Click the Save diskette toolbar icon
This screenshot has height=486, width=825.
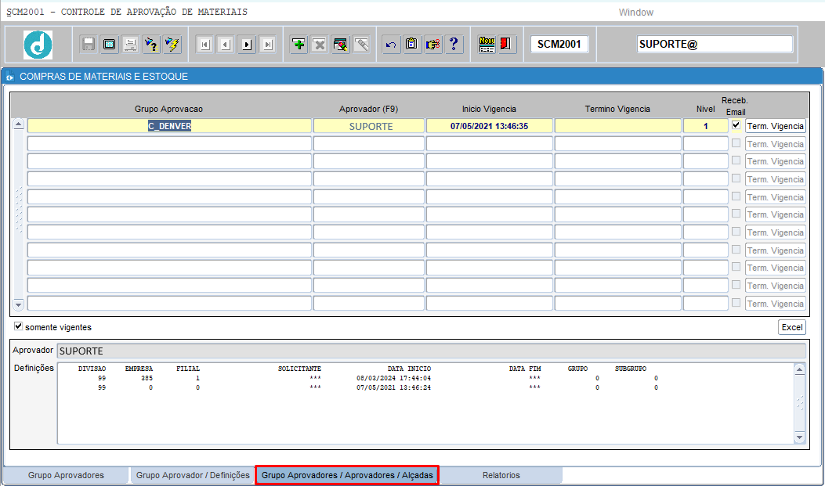(x=89, y=44)
